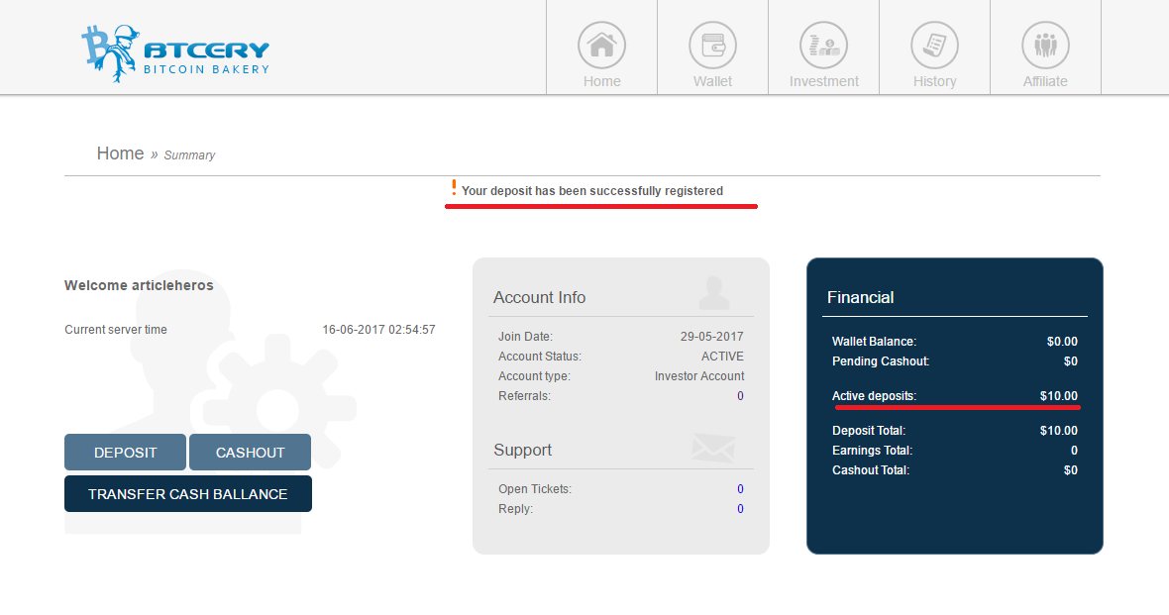
Task: Click TRANSFER CASH BALLANCE button
Action: pos(188,494)
